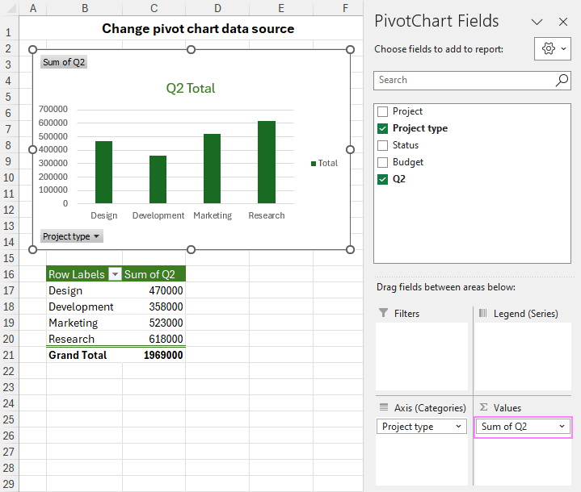
Task: Select cell with value 470000
Action: tap(154, 290)
